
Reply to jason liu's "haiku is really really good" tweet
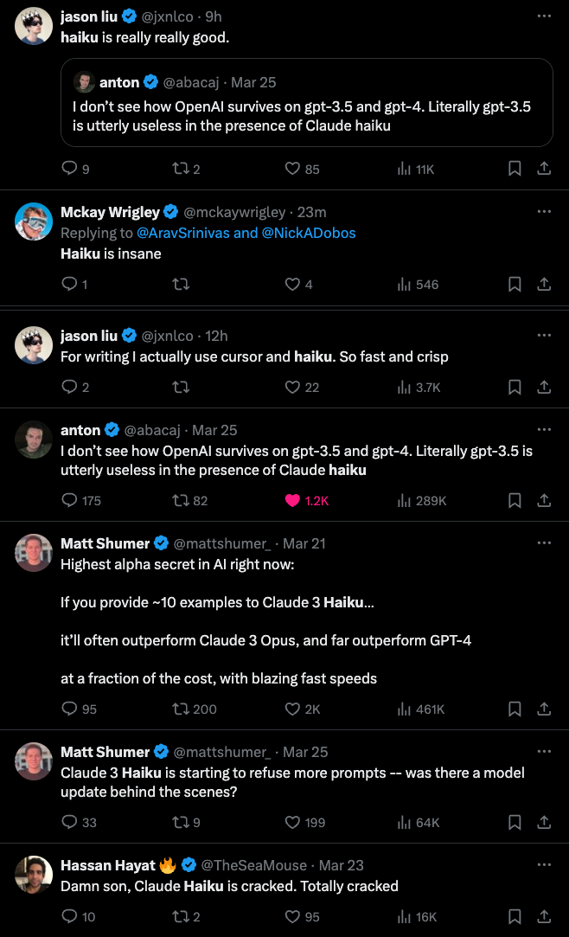click(70, 169)
